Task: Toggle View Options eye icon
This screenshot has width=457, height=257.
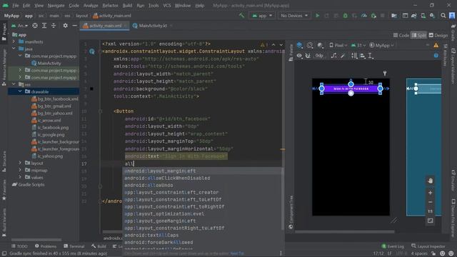Action: [x=299, y=56]
